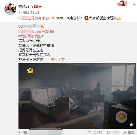Image resolution: width=137 pixels, height=135 pixels.
Task: Click the heart-framed avatar badge at top right
Action: pos(122,3)
